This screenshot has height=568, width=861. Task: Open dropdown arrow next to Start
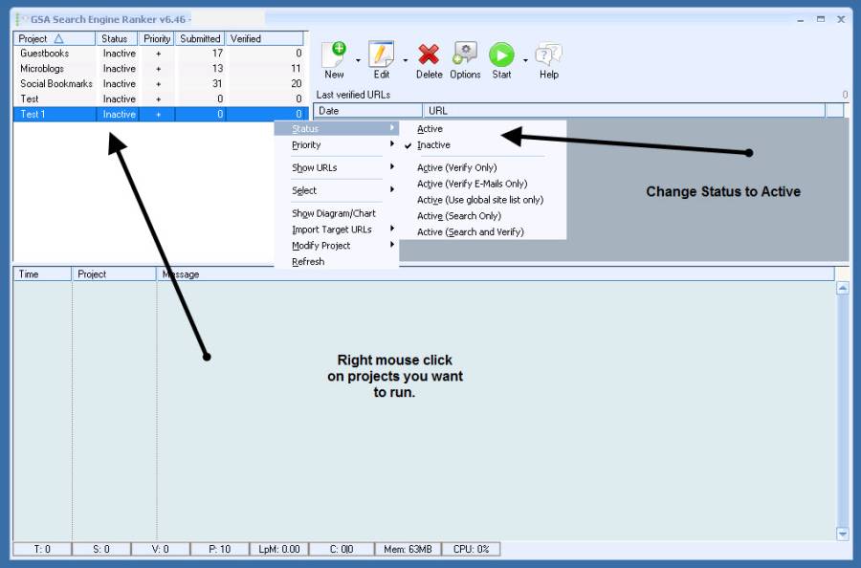tap(525, 60)
